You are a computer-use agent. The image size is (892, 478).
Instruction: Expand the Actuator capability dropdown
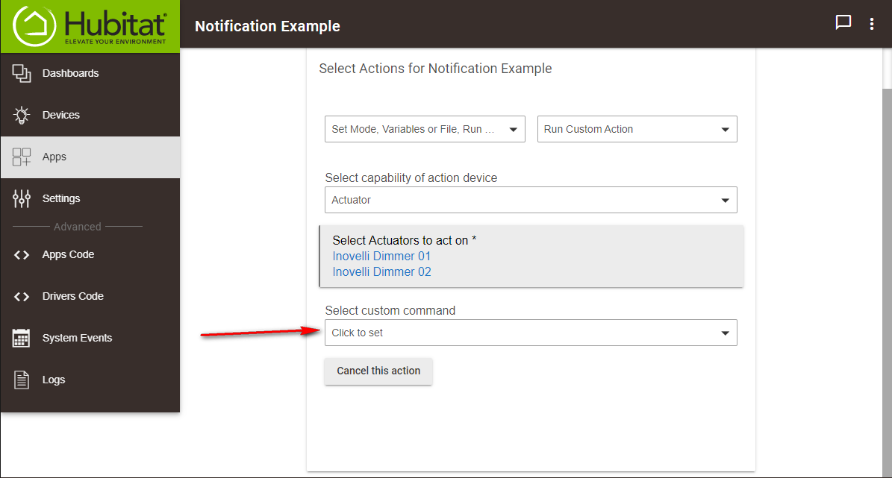click(x=531, y=200)
